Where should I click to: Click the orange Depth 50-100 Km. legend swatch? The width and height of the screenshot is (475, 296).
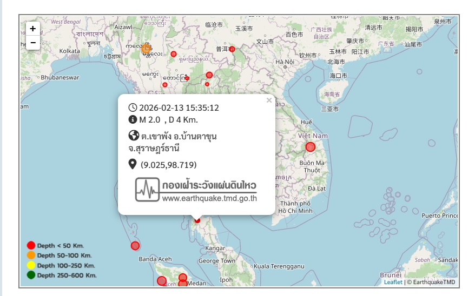(x=31, y=255)
